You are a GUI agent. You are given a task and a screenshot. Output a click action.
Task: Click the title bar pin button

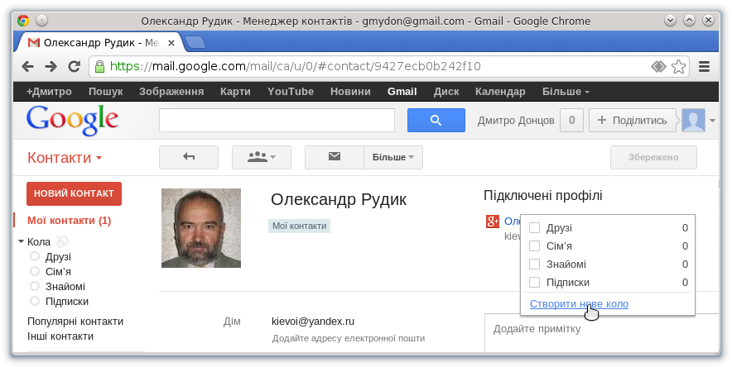coord(41,21)
